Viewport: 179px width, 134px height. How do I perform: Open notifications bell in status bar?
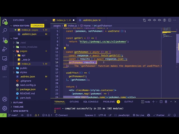point(175,115)
